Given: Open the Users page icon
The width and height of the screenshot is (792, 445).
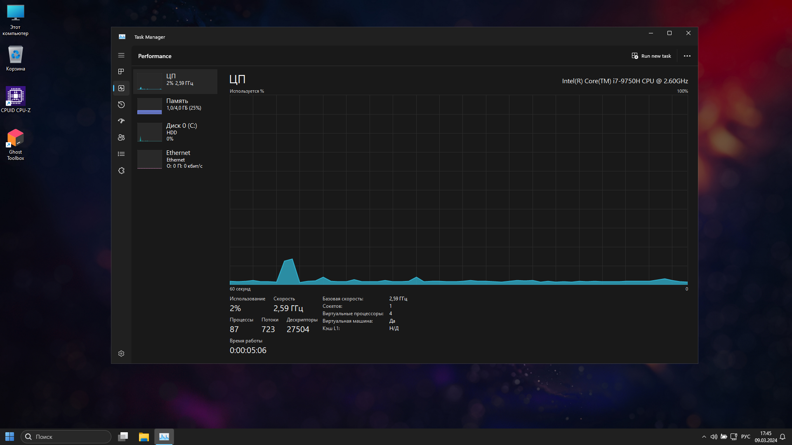Looking at the screenshot, I should tap(121, 138).
